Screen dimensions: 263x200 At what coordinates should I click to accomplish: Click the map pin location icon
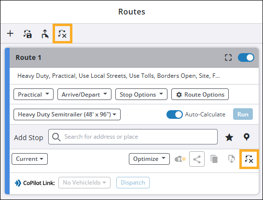(x=247, y=137)
